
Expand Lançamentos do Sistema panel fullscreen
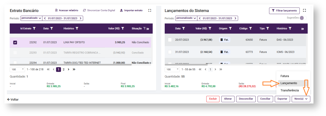[304, 10]
